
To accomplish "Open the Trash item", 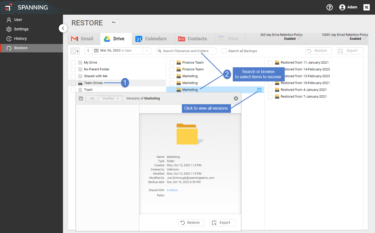I will pyautogui.click(x=88, y=90).
